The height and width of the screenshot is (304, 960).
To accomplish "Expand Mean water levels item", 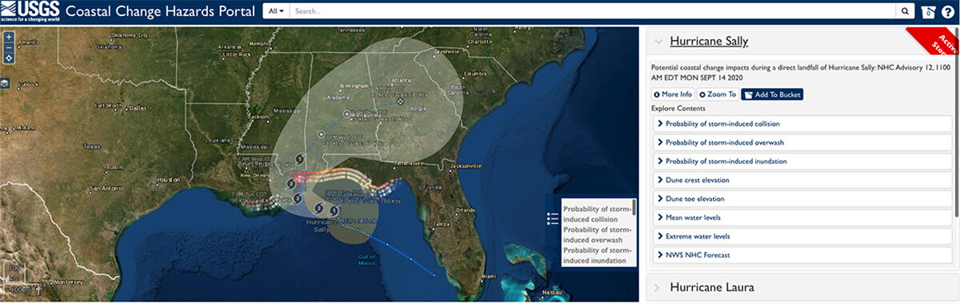I will tap(802, 218).
